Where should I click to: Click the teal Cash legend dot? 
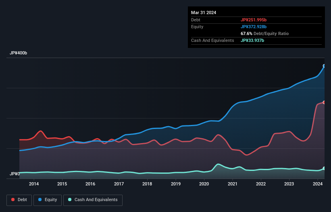coord(70,200)
